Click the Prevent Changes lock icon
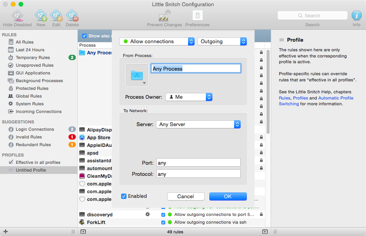The image size is (366, 236). [x=164, y=16]
